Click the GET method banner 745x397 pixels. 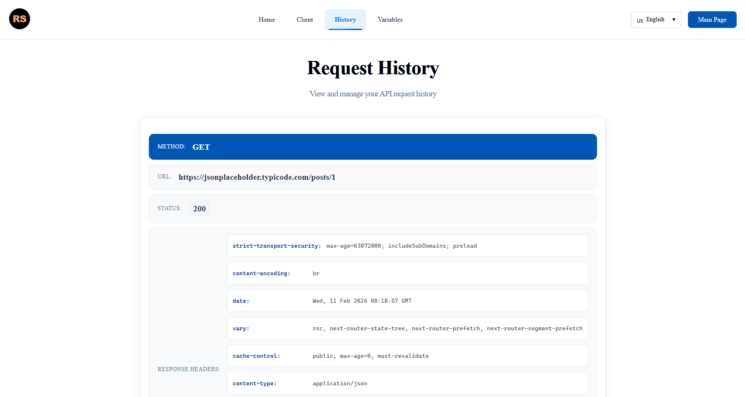coord(373,147)
